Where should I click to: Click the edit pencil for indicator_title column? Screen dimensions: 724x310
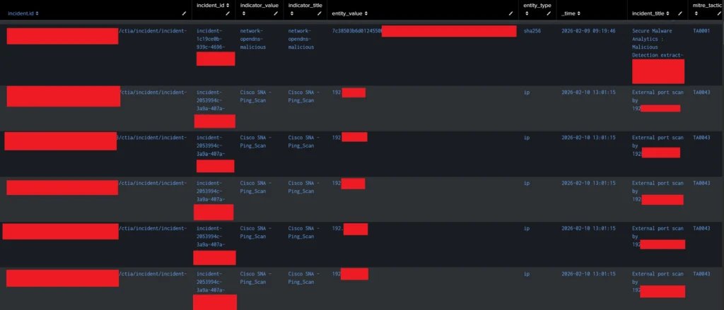pyautogui.click(x=320, y=13)
